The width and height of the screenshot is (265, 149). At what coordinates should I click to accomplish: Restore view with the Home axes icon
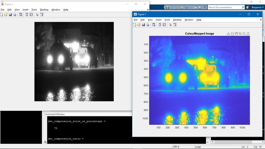pyautogui.click(x=248, y=34)
